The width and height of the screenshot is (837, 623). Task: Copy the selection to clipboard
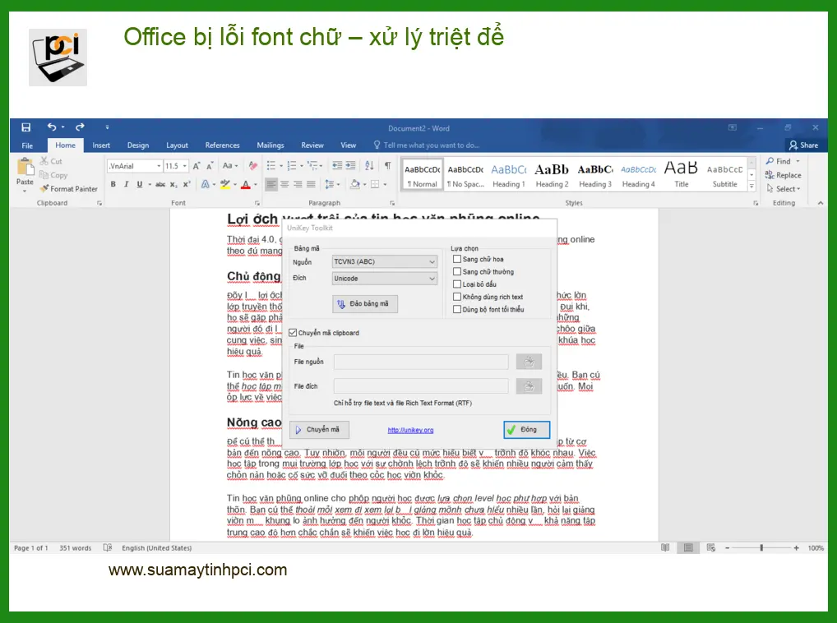coord(53,175)
